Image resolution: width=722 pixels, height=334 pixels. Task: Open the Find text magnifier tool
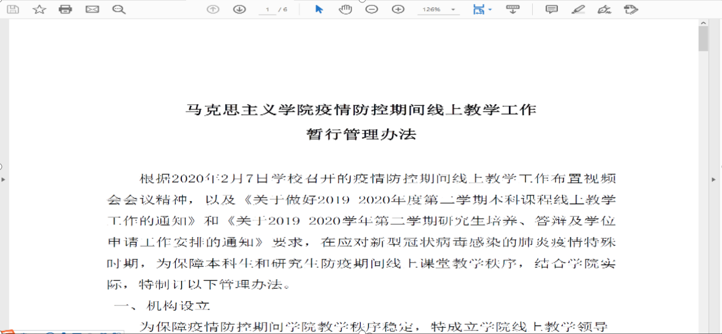click(119, 9)
